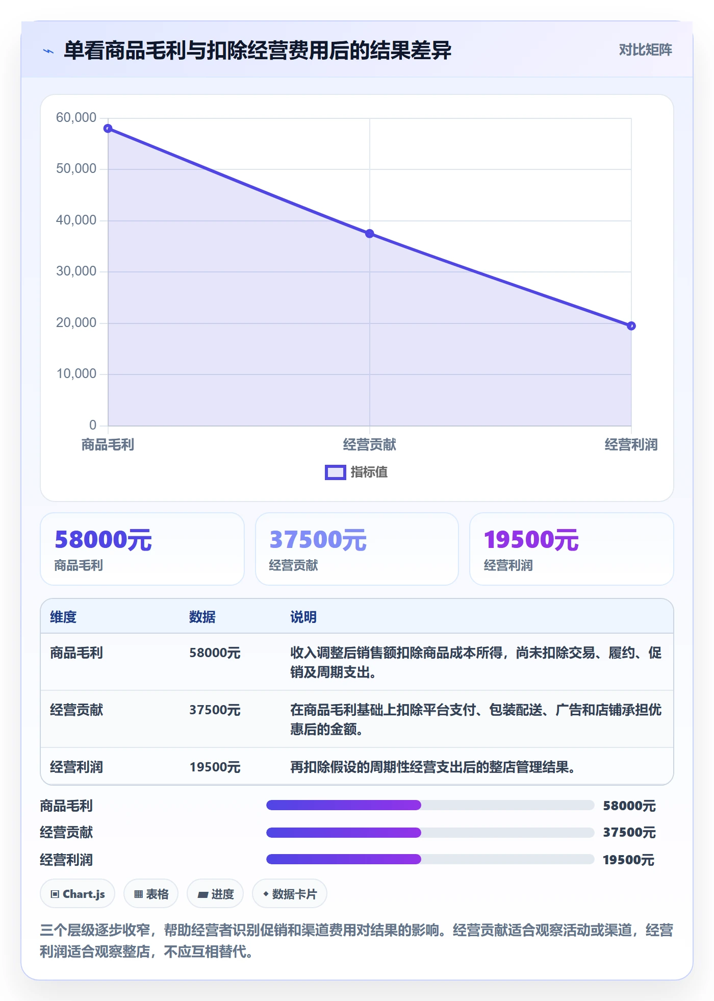
Task: Click the 数据 column header
Action: tap(202, 617)
